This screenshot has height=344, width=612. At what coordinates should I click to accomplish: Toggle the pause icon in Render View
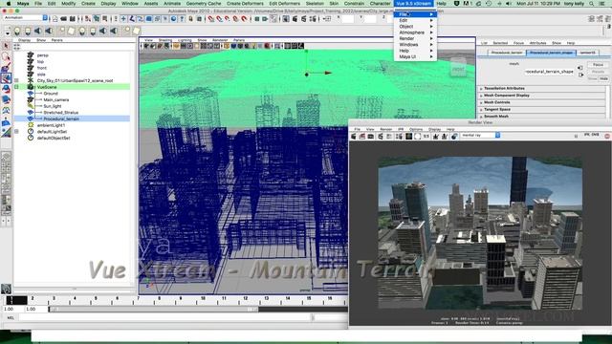pos(576,136)
